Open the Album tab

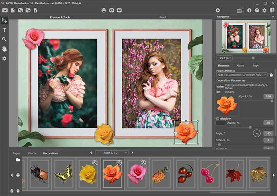click(240, 66)
